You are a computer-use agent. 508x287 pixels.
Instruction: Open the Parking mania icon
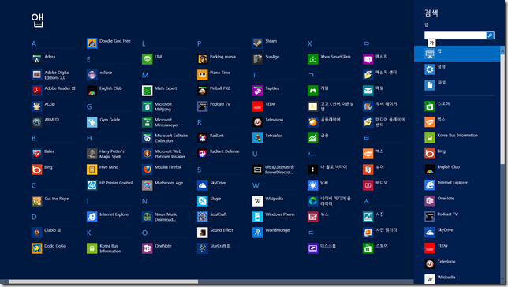click(203, 59)
